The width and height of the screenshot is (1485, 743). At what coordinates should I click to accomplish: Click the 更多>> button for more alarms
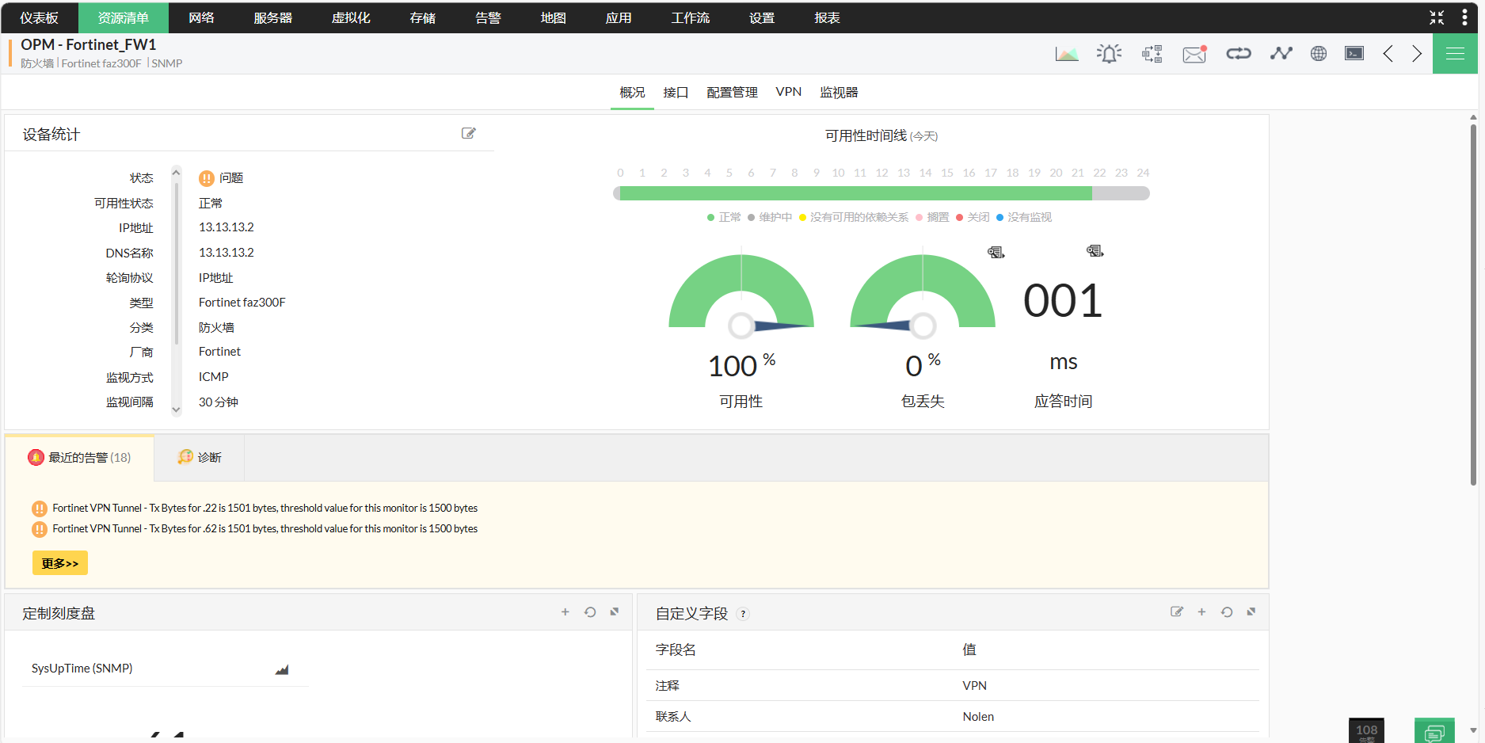pyautogui.click(x=60, y=563)
